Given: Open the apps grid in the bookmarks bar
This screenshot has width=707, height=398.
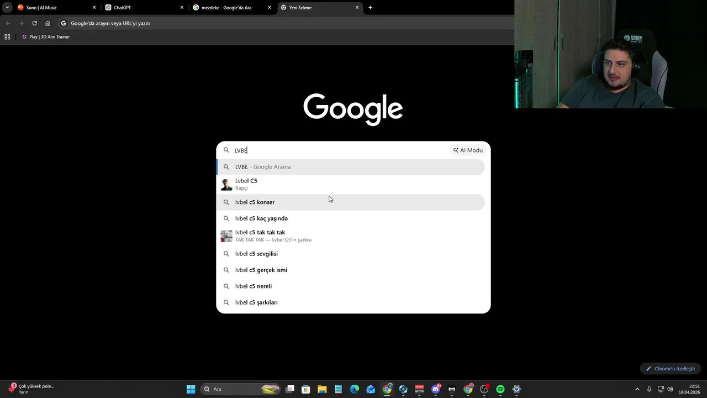Looking at the screenshot, I should pyautogui.click(x=7, y=37).
